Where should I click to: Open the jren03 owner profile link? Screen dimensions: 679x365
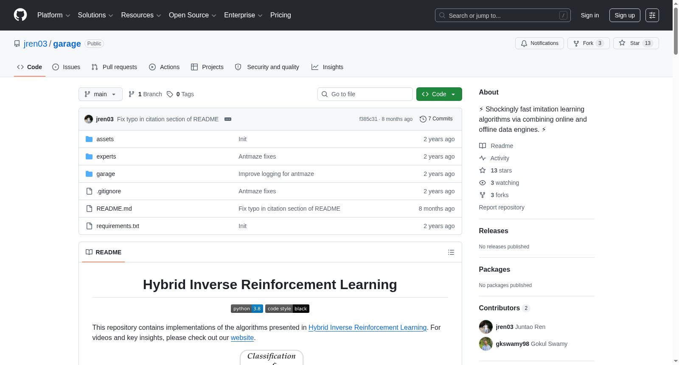point(36,44)
